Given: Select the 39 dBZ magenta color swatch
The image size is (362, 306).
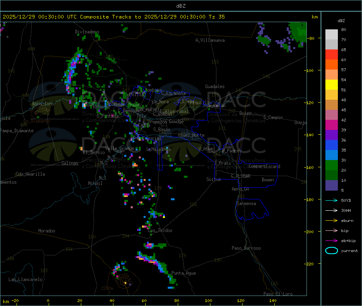Looking at the screenshot, I should (331, 125).
